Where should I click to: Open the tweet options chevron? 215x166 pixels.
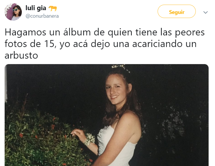click(205, 12)
